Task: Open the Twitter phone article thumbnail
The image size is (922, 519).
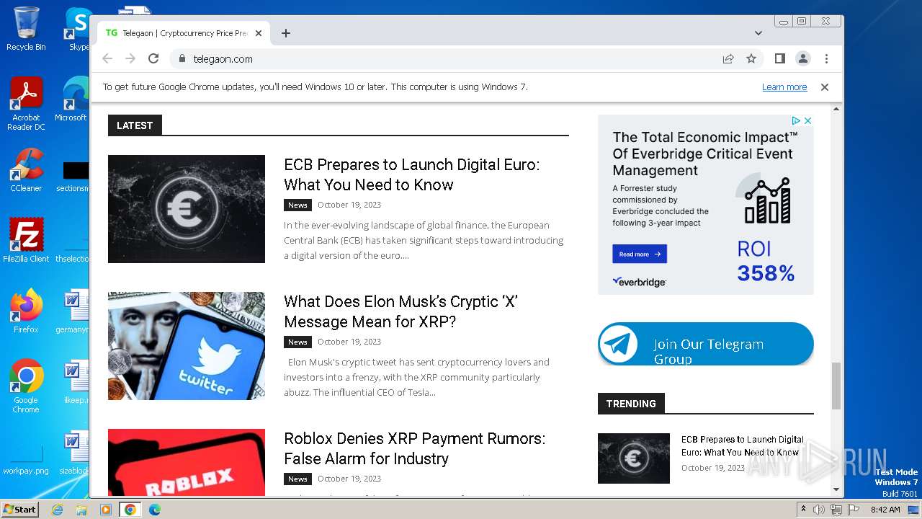Action: [187, 346]
